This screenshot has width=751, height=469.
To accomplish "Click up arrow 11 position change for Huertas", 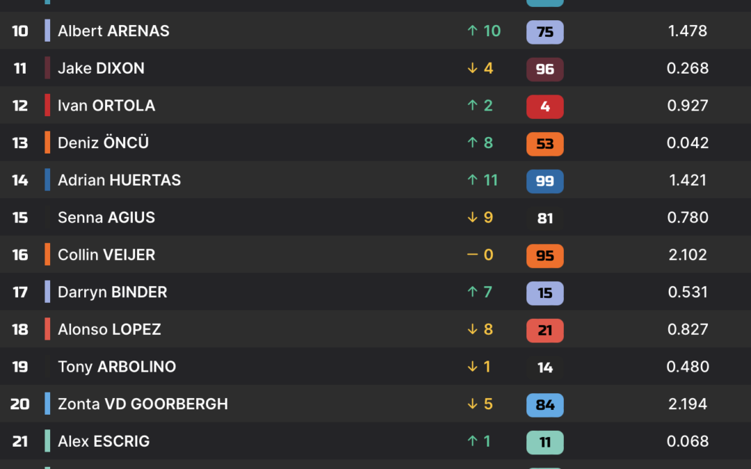I will (x=483, y=180).
